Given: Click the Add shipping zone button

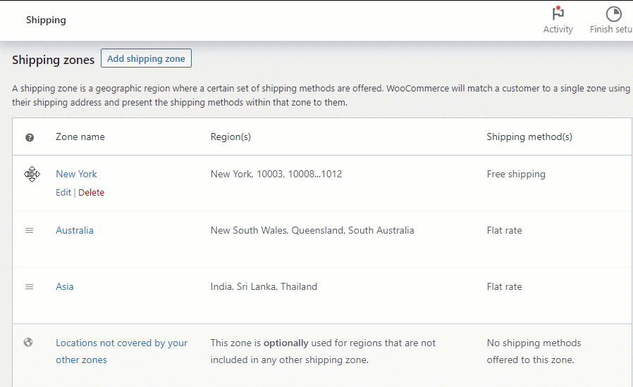Looking at the screenshot, I should pos(146,58).
